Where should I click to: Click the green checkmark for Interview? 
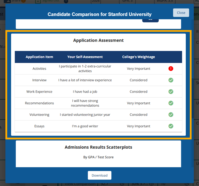click(171, 80)
